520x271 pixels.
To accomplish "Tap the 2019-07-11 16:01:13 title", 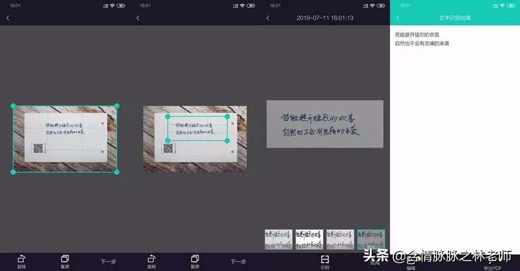I will 325,18.
